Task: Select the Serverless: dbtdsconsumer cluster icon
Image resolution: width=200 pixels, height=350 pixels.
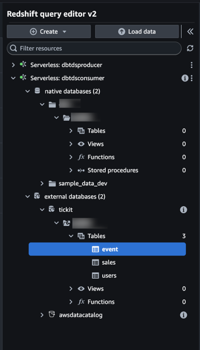Action: (x=23, y=78)
